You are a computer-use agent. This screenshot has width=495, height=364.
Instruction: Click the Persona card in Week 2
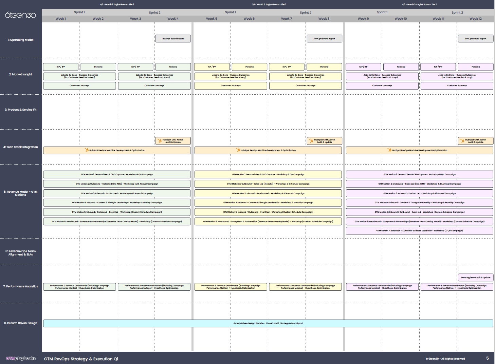pyautogui.click(x=98, y=67)
